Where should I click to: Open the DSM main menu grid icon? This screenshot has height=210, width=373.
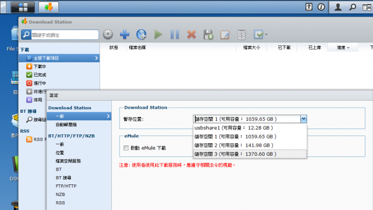23,7
